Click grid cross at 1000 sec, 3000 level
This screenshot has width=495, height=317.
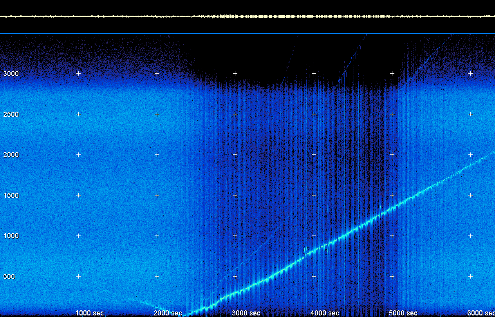point(78,73)
